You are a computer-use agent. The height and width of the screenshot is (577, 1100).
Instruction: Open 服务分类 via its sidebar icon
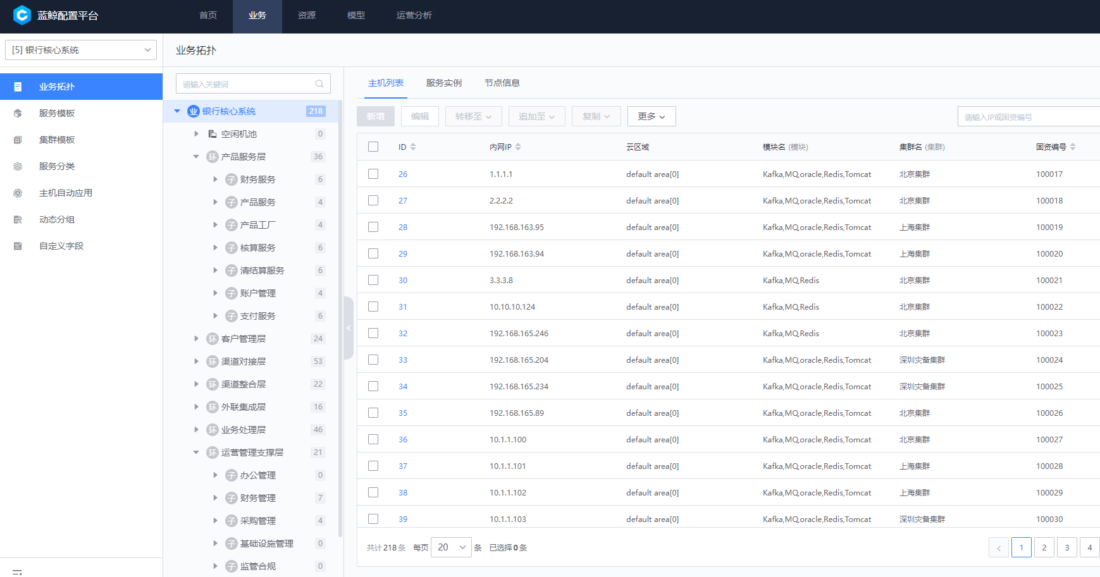pyautogui.click(x=18, y=166)
